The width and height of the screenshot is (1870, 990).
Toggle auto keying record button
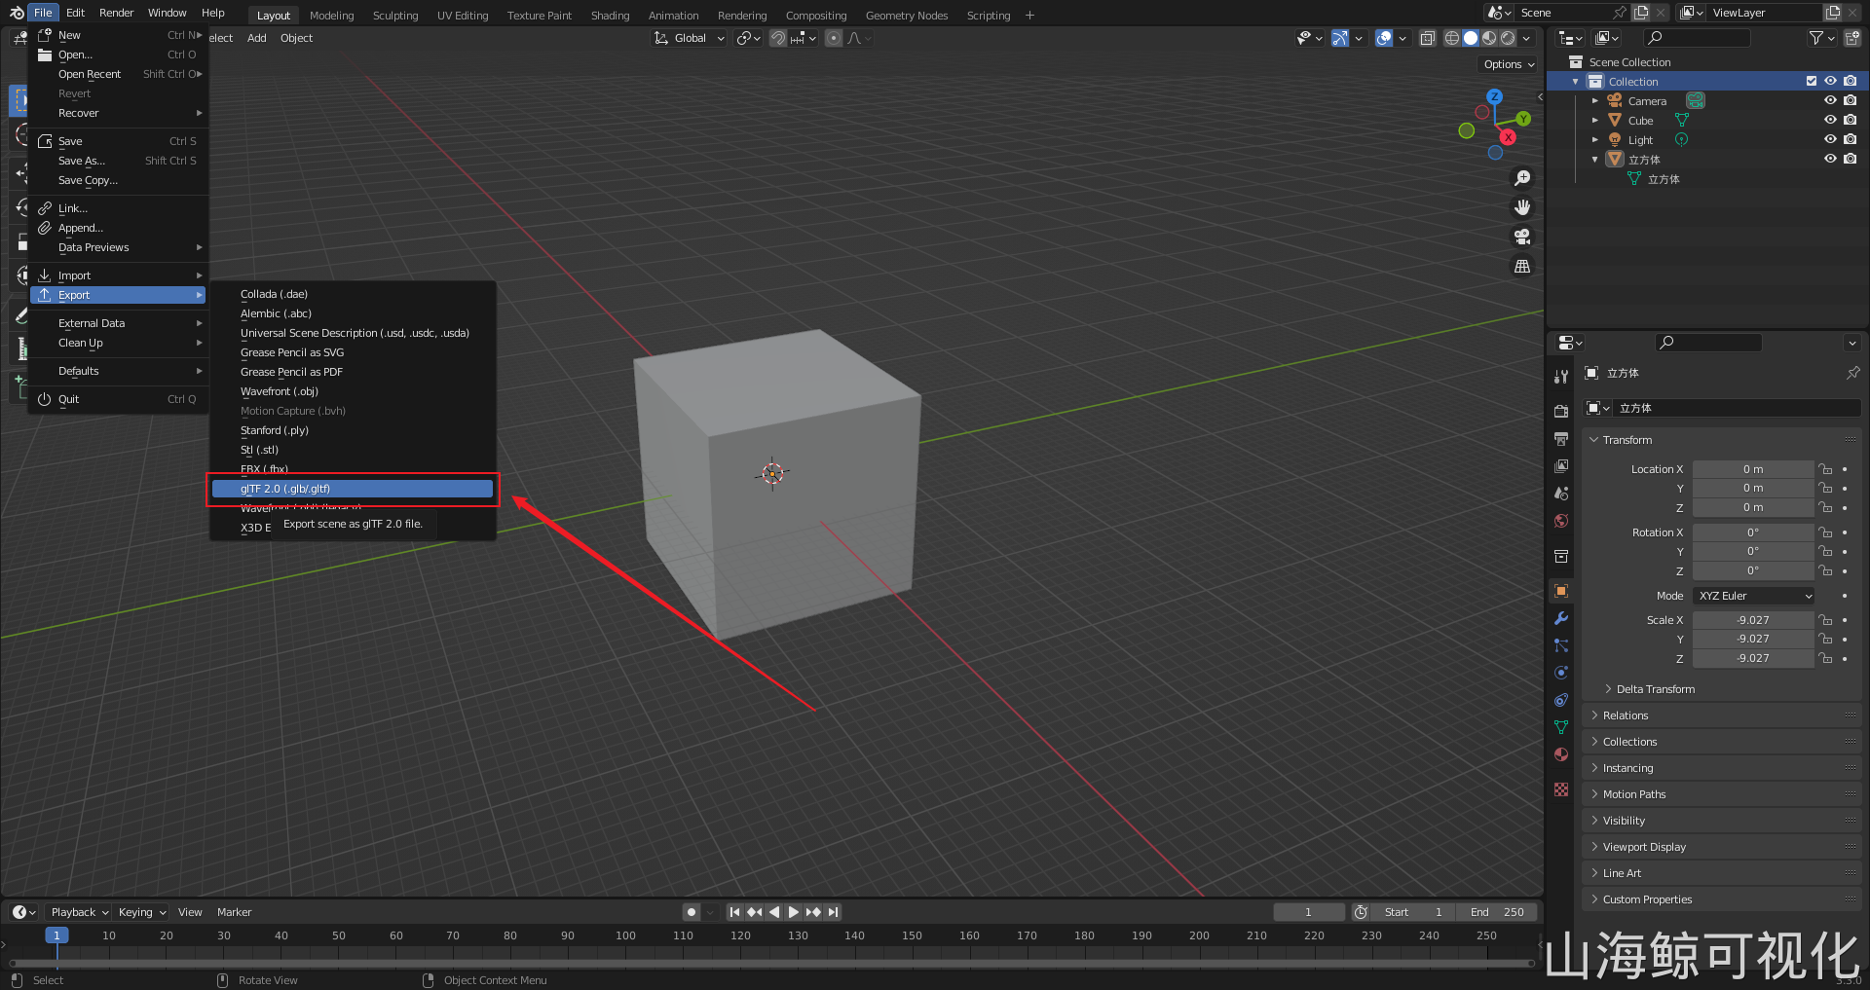coord(692,912)
